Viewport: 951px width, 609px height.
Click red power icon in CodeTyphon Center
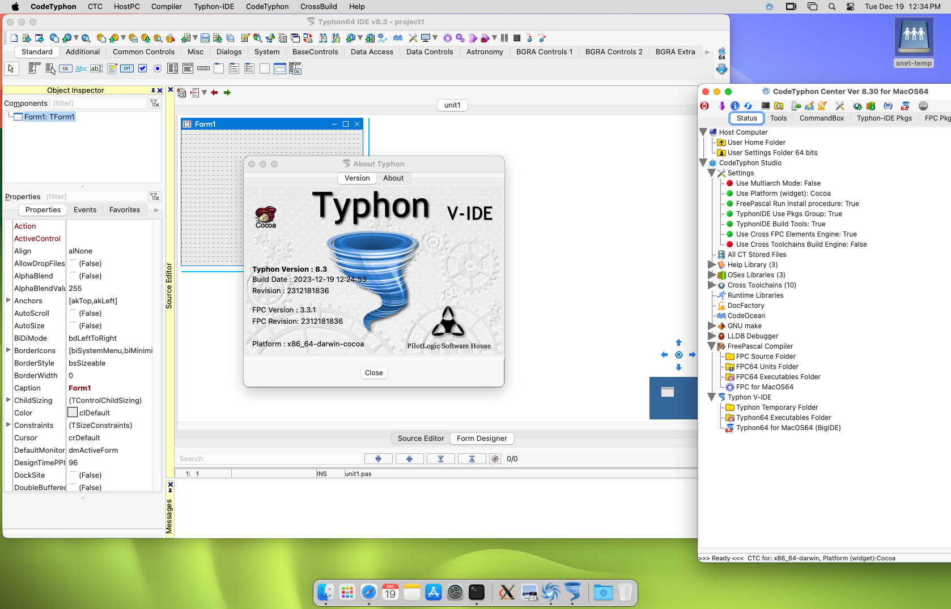coord(704,106)
